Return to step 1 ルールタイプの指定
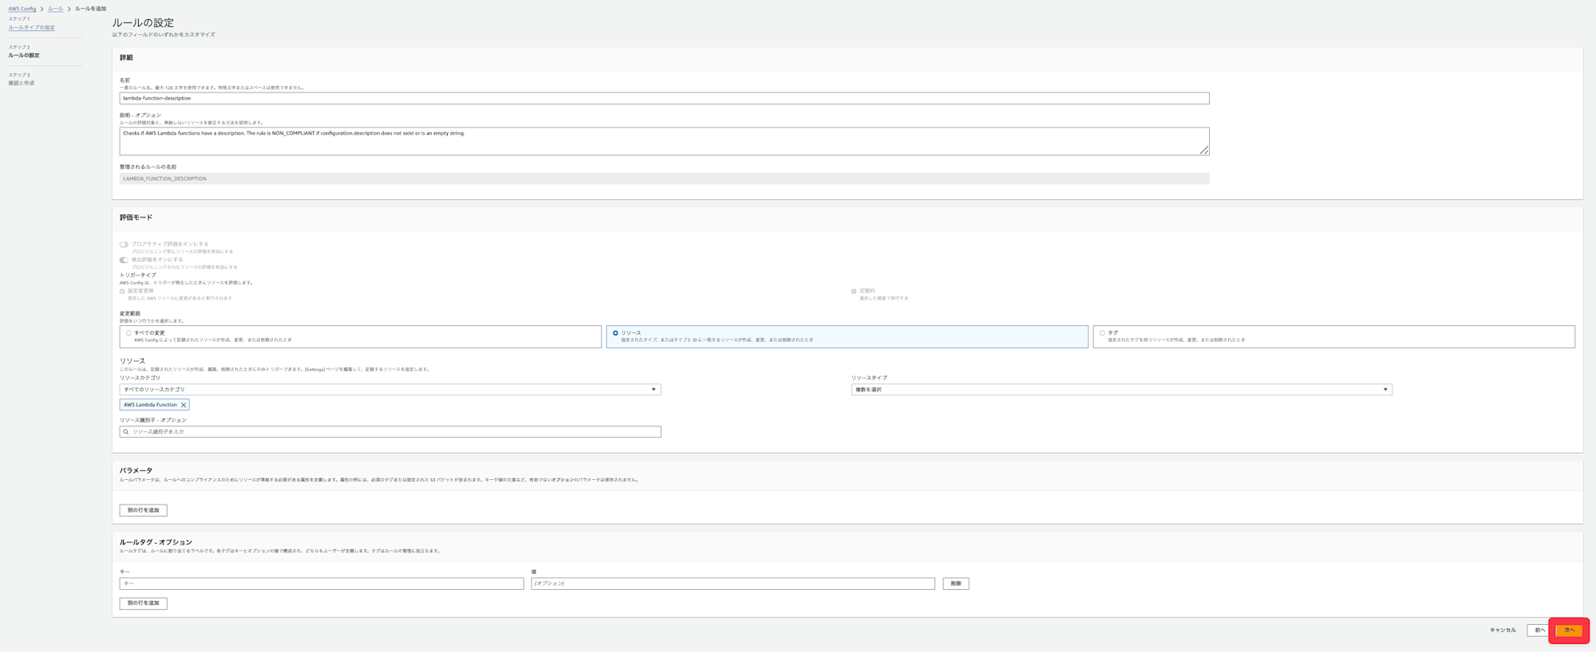This screenshot has height=652, width=1596. (32, 28)
